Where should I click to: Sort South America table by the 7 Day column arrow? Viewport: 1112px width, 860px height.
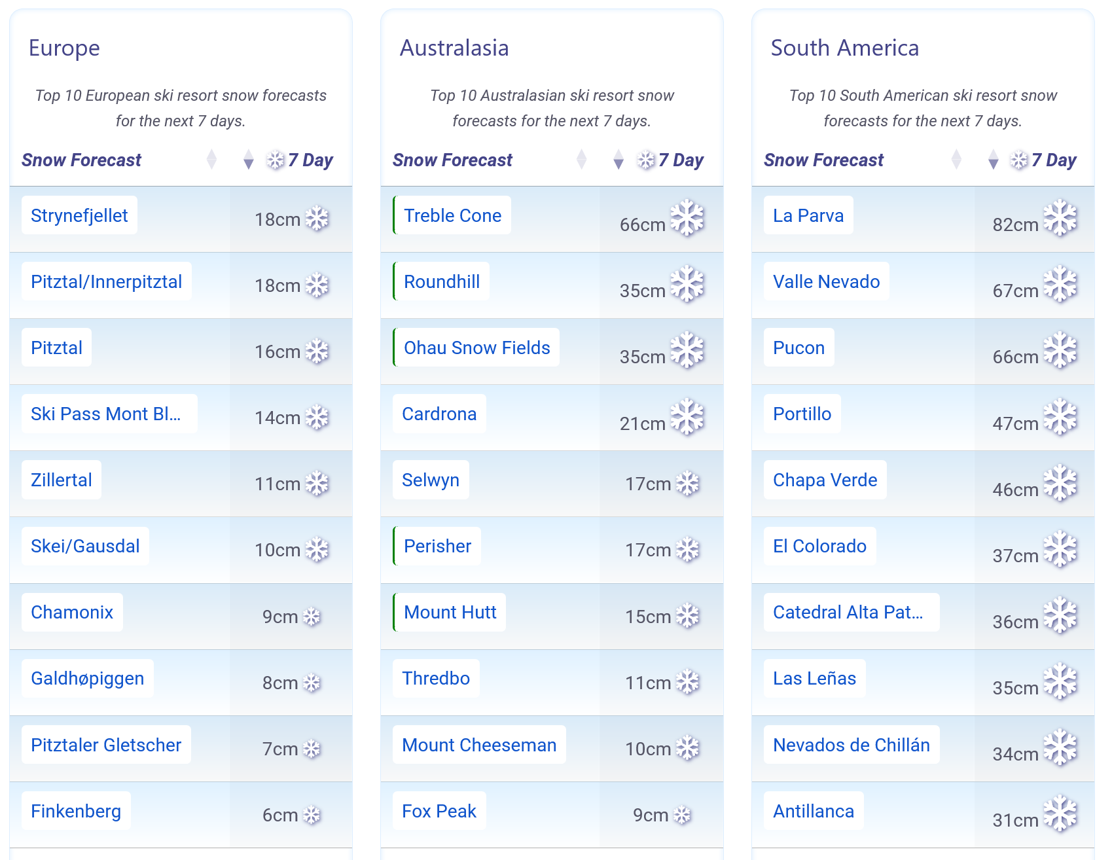(x=994, y=159)
